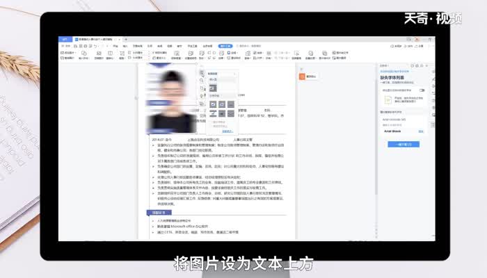Screen dimensions: 487x278
Task: Choose the first wrap style in the top row
Action: click(x=213, y=104)
